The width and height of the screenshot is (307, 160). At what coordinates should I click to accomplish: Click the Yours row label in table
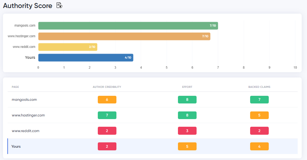click(16, 146)
